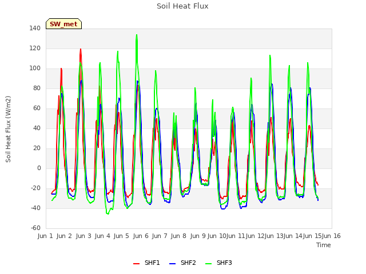
Task: Click the 60 y-axis tick label
Action: tap(37, 108)
